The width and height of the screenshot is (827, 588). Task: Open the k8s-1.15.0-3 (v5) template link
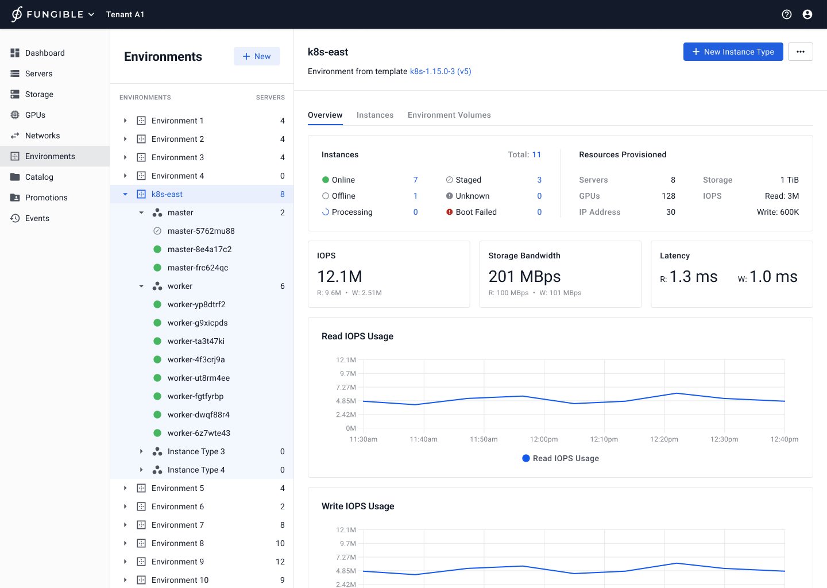coord(440,71)
